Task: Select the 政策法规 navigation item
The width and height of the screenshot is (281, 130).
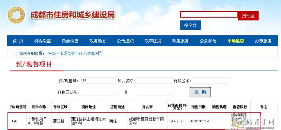Action: point(153,41)
